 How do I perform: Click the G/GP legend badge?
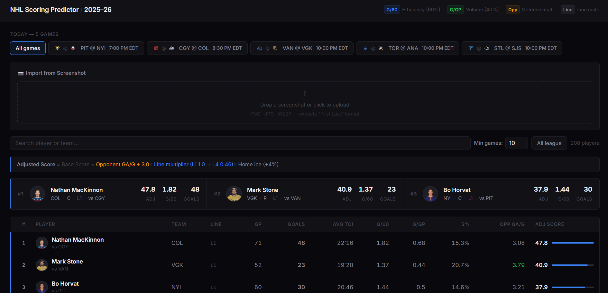[x=455, y=10]
